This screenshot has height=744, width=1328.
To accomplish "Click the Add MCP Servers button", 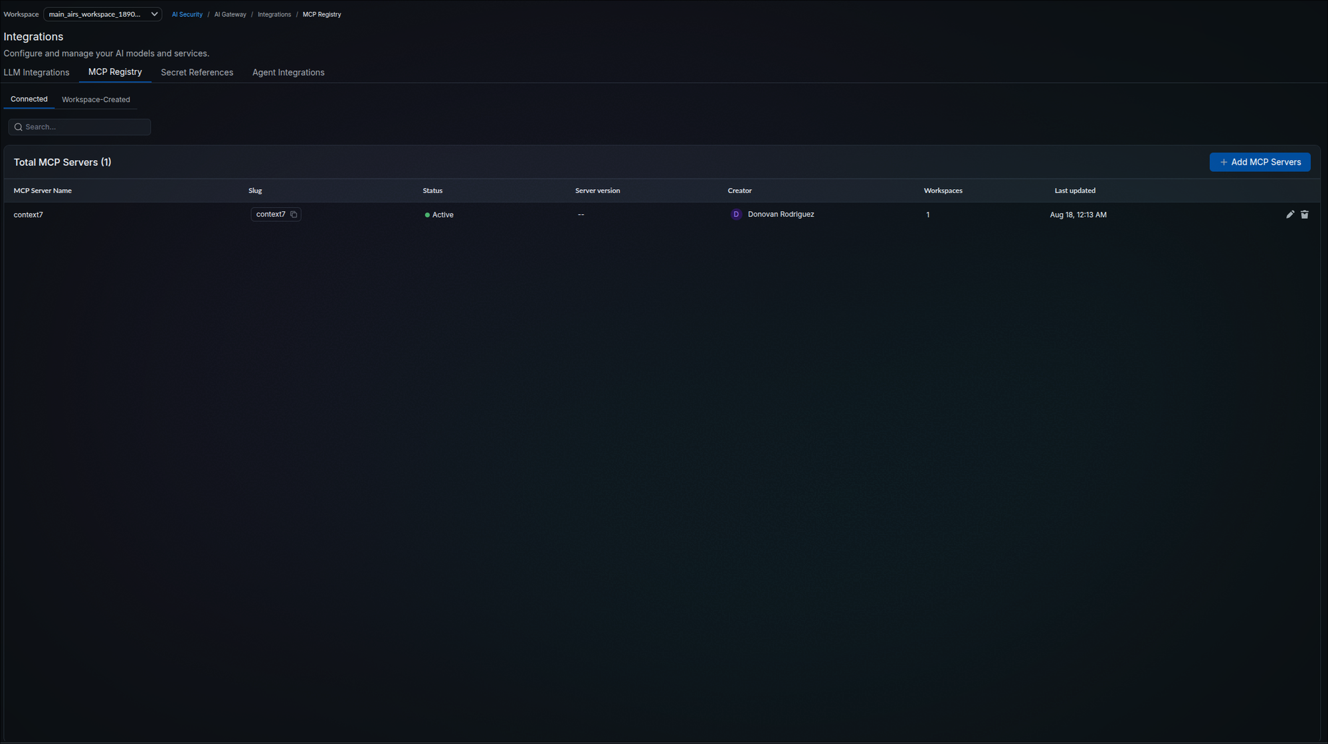I will [1260, 162].
